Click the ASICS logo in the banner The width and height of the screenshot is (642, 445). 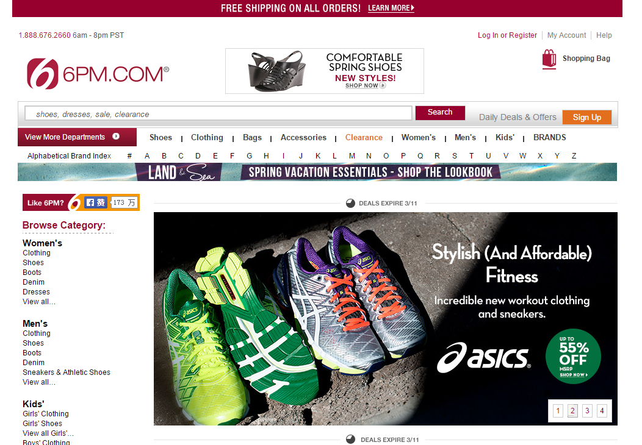483,357
